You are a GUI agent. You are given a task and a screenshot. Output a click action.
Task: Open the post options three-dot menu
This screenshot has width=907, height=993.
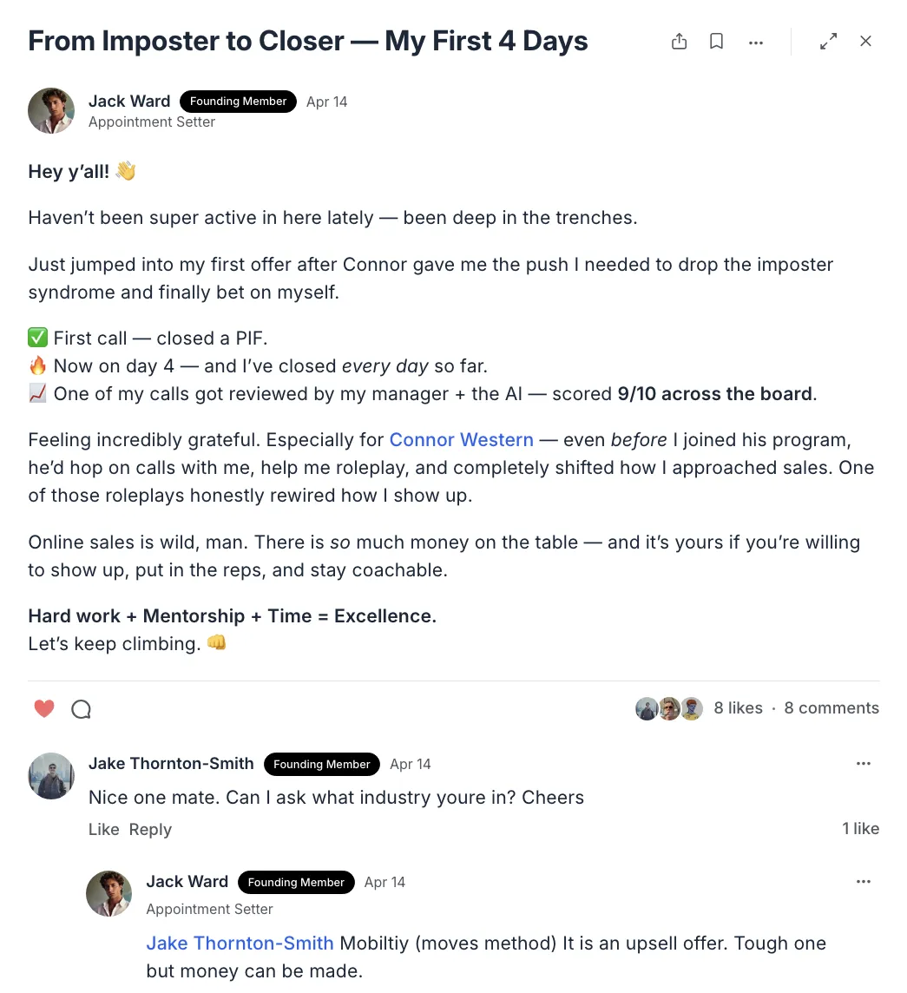click(x=756, y=43)
